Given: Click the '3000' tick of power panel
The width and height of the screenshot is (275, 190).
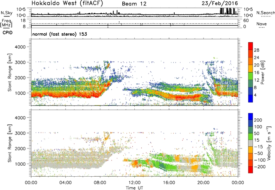Looking at the screenshot, I should click(x=20, y=62).
